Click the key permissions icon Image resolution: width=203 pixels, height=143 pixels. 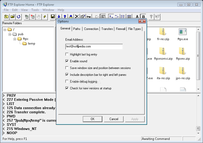pyautogui.click(x=89, y=16)
